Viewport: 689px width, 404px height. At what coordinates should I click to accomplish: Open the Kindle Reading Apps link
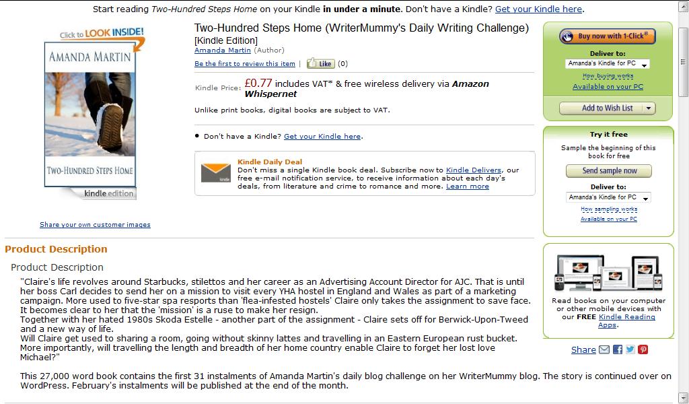click(626, 321)
